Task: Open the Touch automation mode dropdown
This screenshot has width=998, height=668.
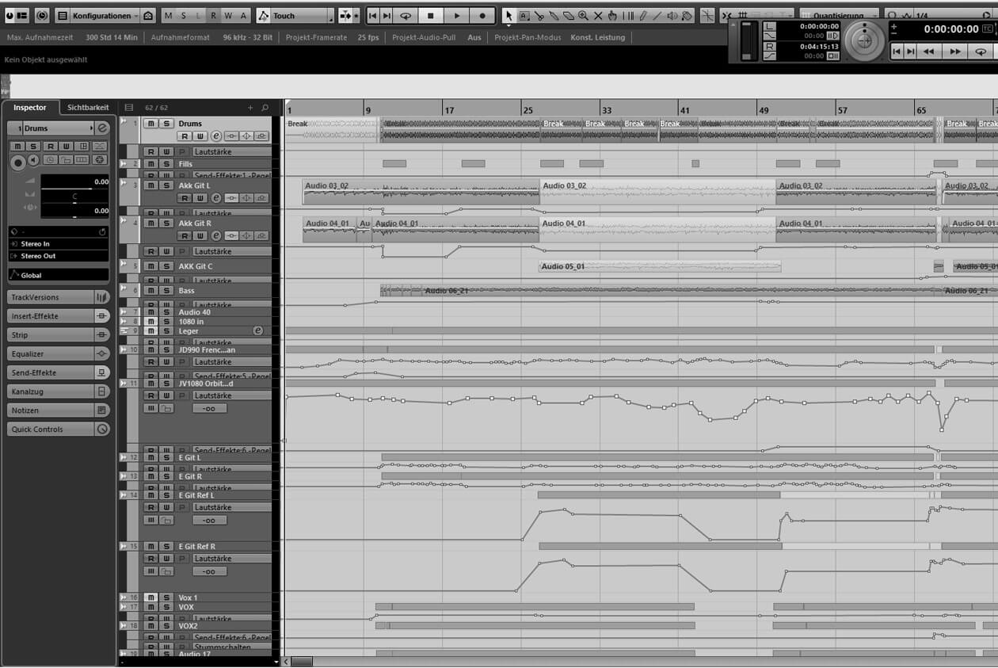Action: (295, 16)
